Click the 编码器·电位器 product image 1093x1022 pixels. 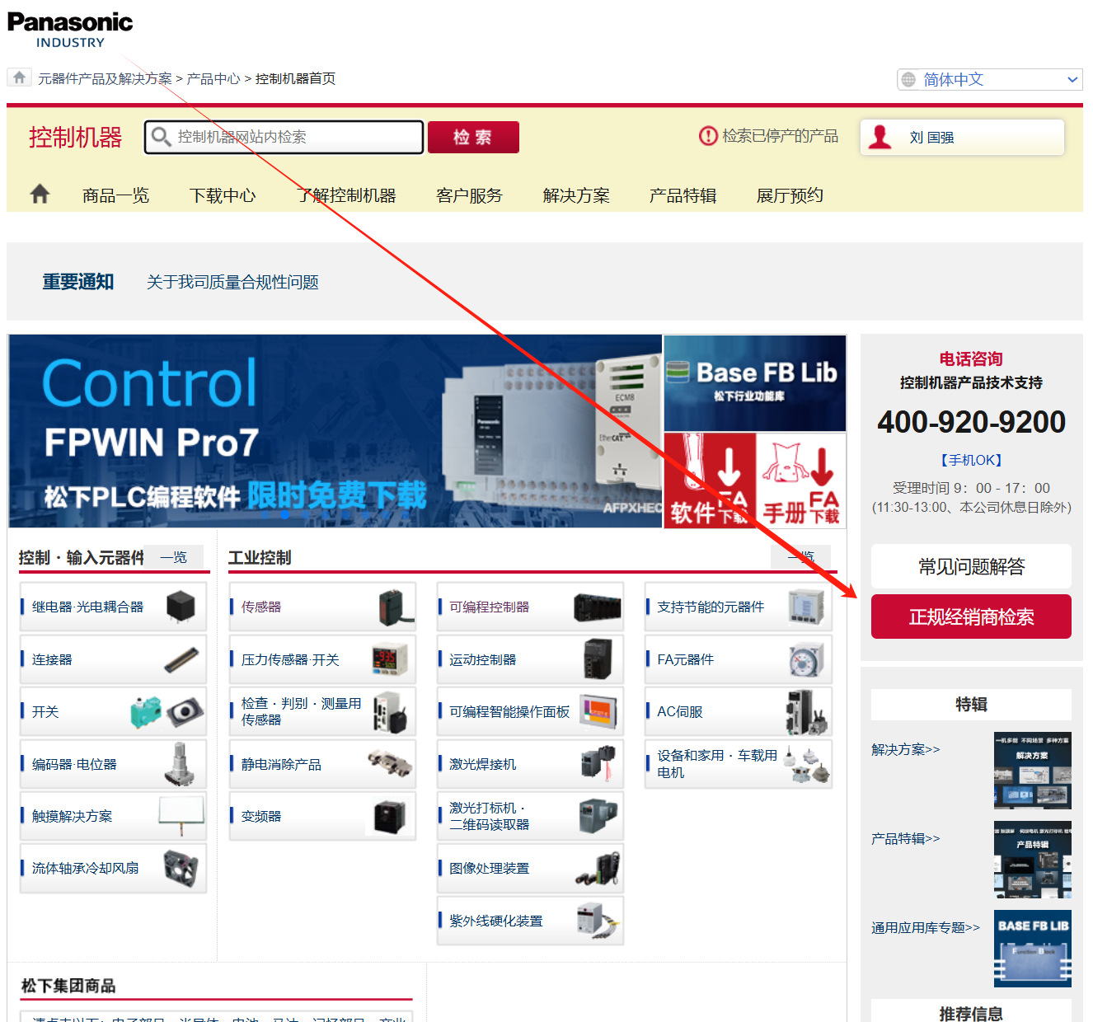[180, 764]
